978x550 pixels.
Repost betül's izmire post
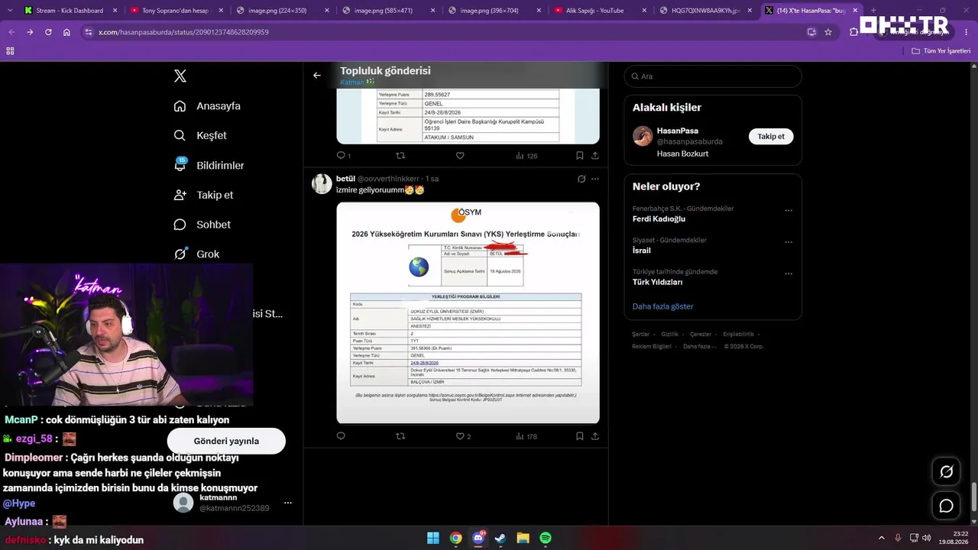pyautogui.click(x=400, y=436)
